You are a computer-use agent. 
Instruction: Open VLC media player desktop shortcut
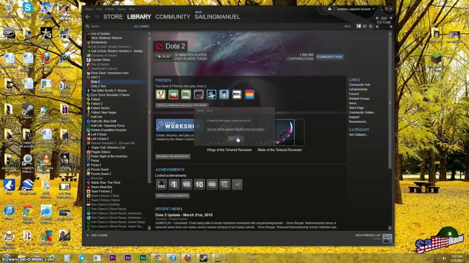click(46, 163)
